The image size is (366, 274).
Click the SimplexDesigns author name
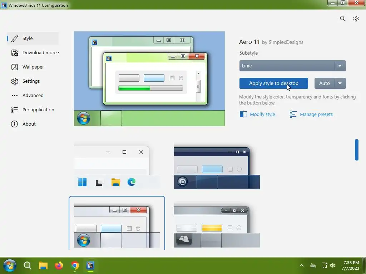click(x=286, y=42)
